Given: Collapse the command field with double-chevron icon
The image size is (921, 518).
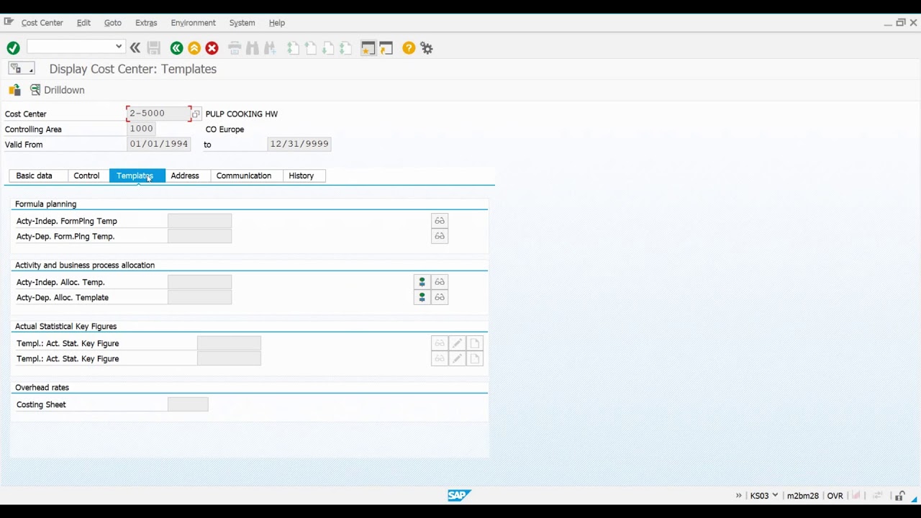Looking at the screenshot, I should [135, 48].
